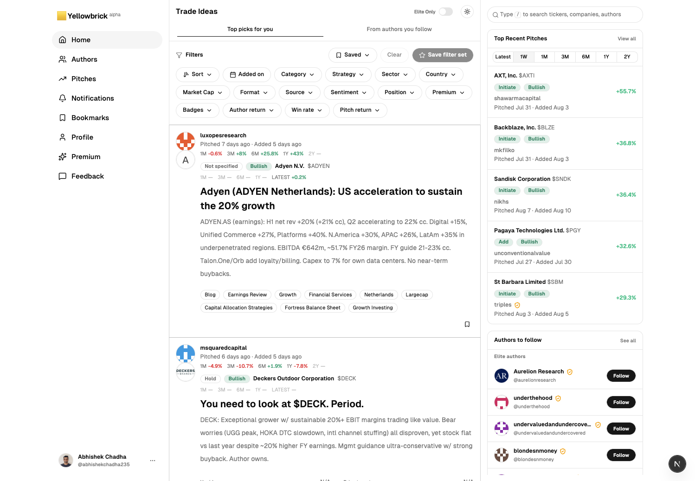The image size is (695, 481).
Task: Open account options ellipsis menu
Action: [153, 461]
